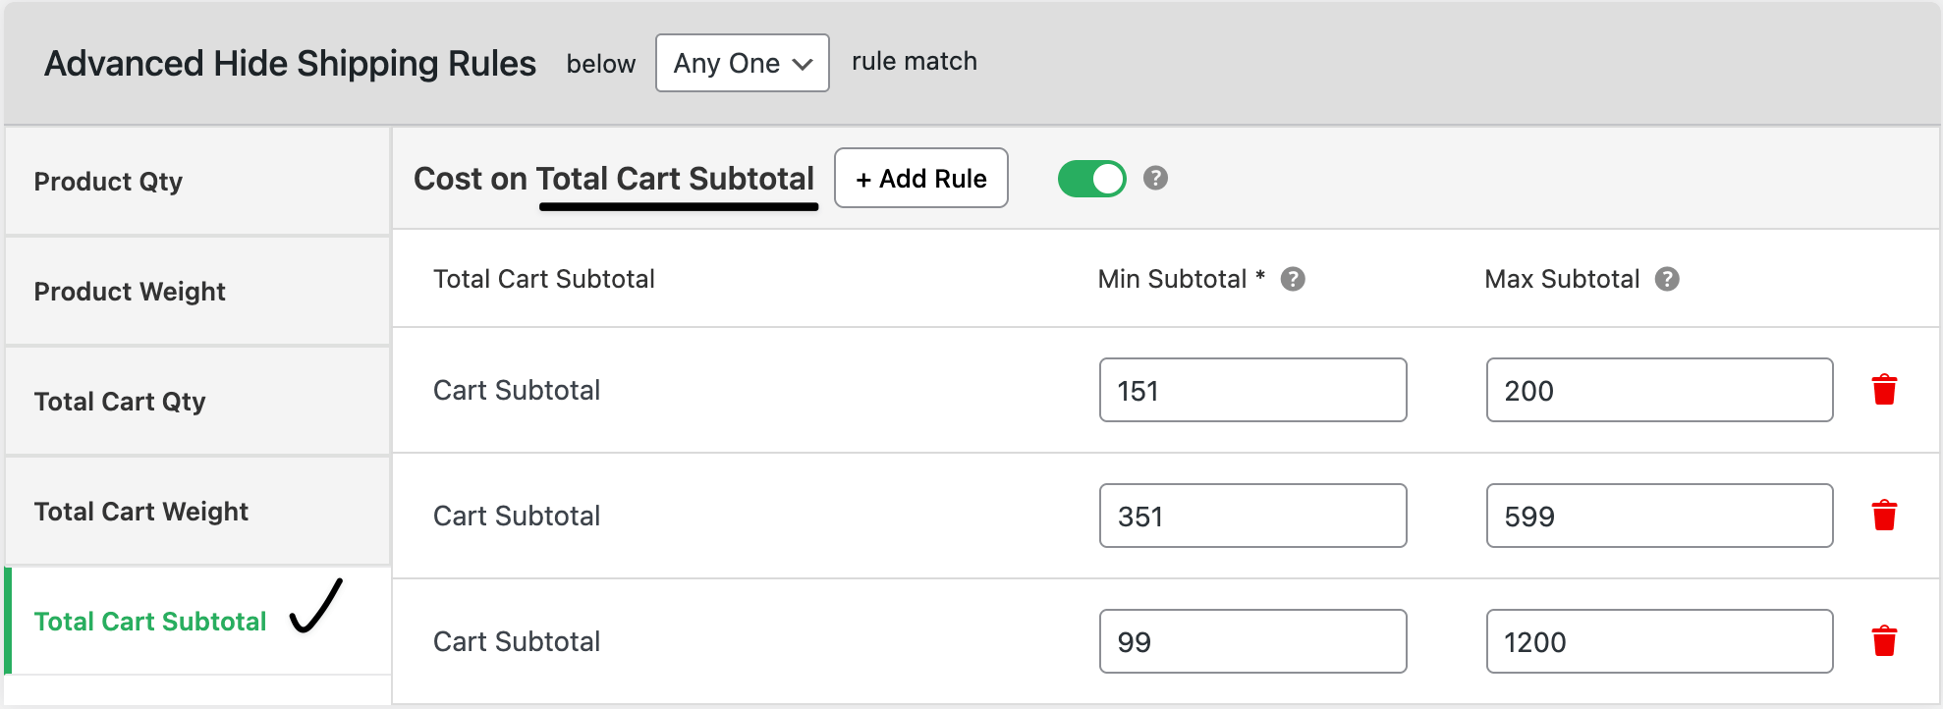This screenshot has height=709, width=1943.
Task: Click the Max Subtotal field containing 1200
Action: pyautogui.click(x=1659, y=641)
